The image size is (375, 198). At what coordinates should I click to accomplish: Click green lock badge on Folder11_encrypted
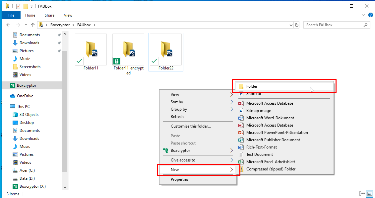click(x=117, y=61)
